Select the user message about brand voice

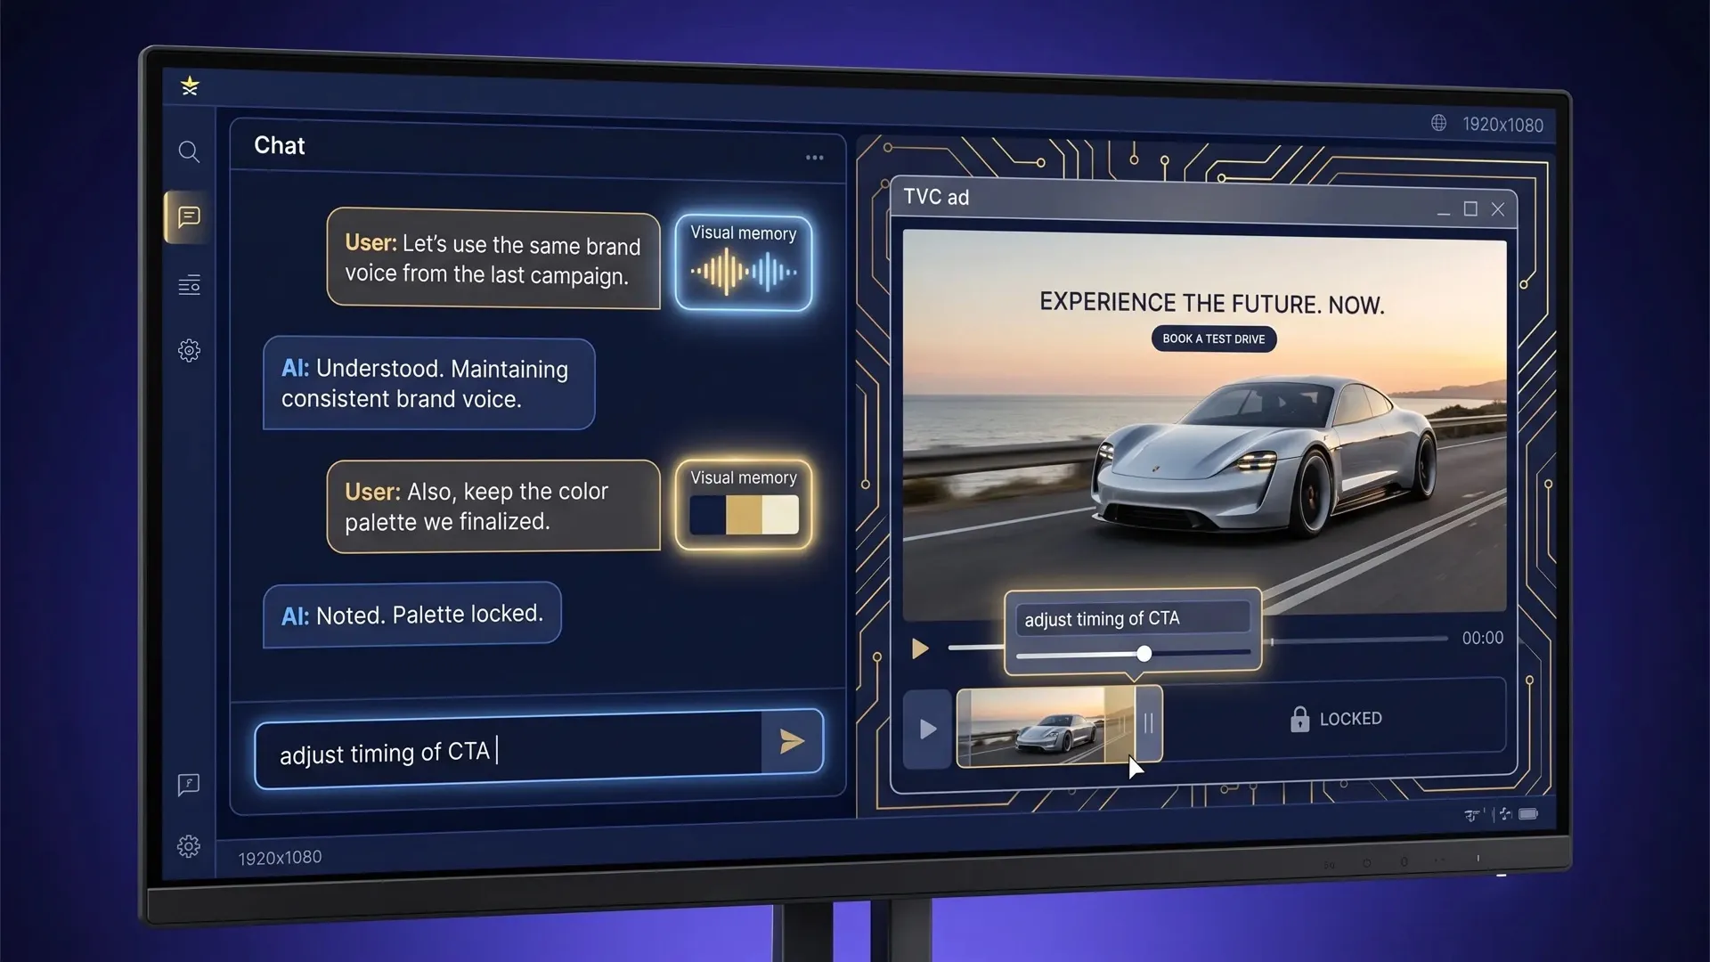tap(493, 259)
